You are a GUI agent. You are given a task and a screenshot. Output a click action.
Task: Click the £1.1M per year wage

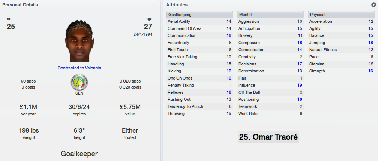click(x=28, y=107)
